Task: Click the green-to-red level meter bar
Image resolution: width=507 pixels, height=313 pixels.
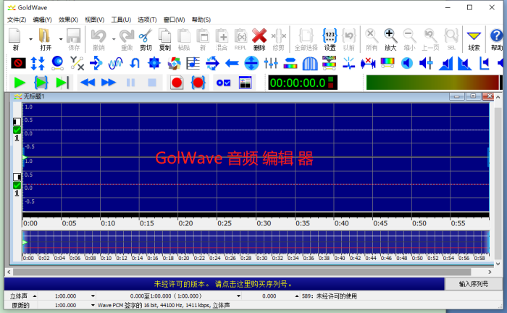Action: [x=432, y=83]
